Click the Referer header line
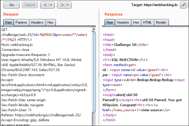189x126 pixels. coord(41,115)
